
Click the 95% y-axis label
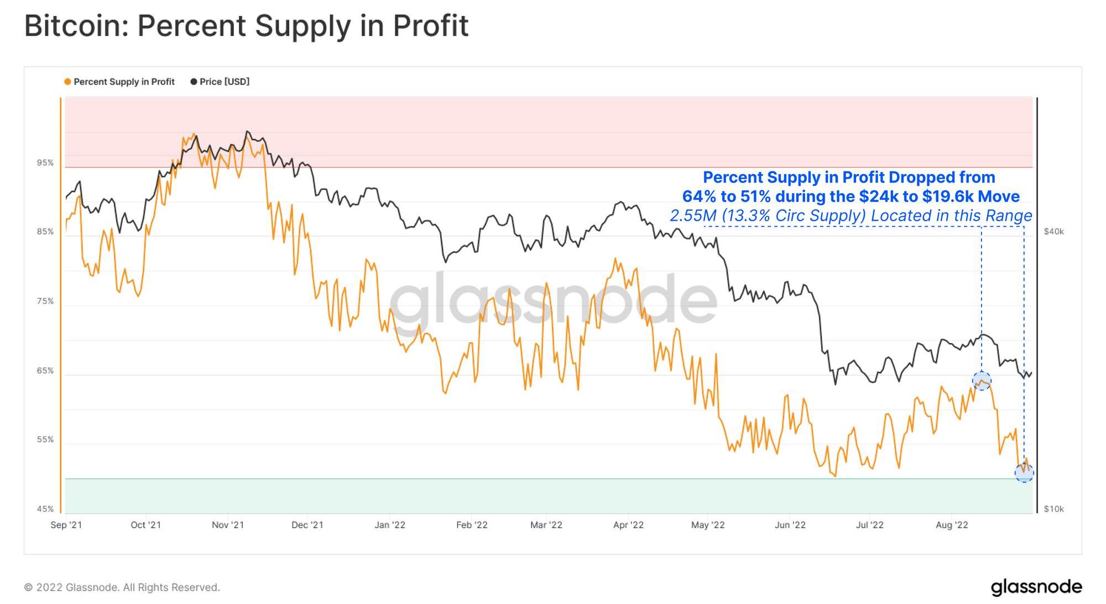click(45, 163)
